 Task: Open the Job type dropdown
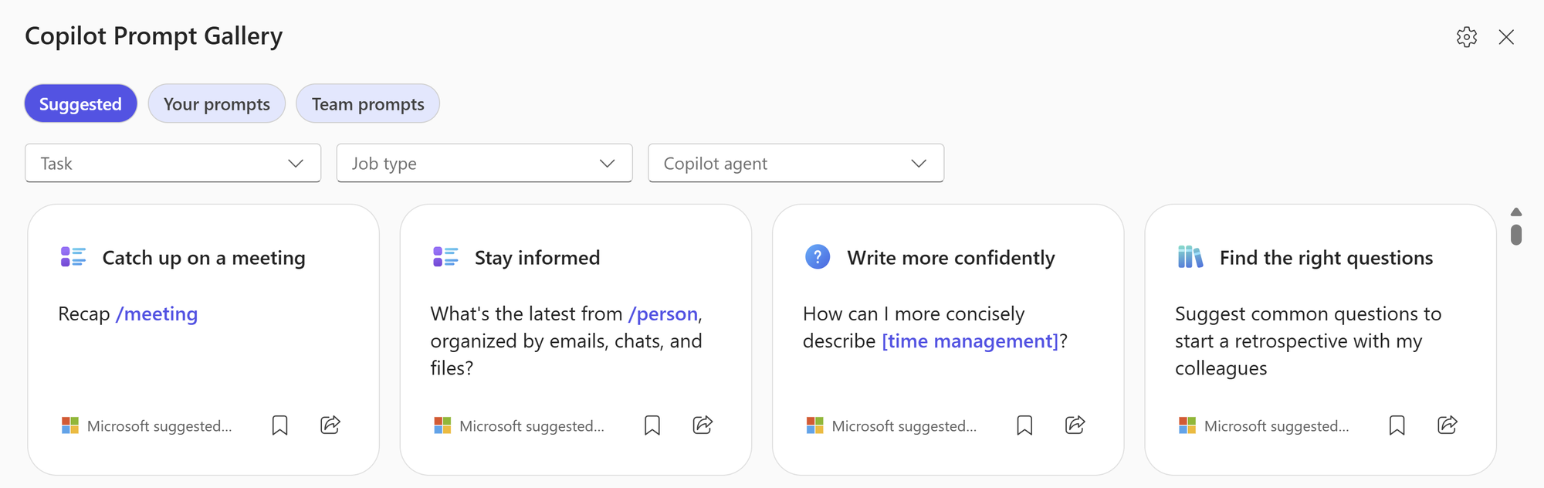(x=484, y=164)
